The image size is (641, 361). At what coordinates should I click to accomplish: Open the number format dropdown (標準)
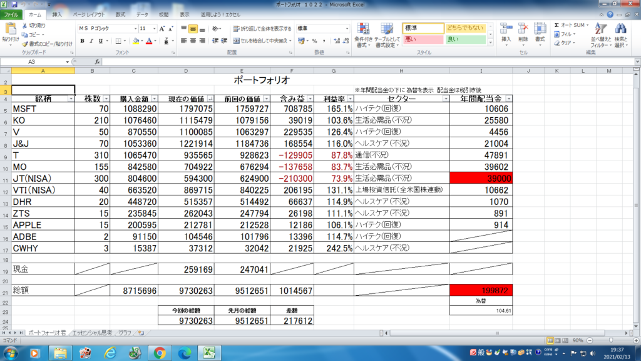click(x=347, y=29)
